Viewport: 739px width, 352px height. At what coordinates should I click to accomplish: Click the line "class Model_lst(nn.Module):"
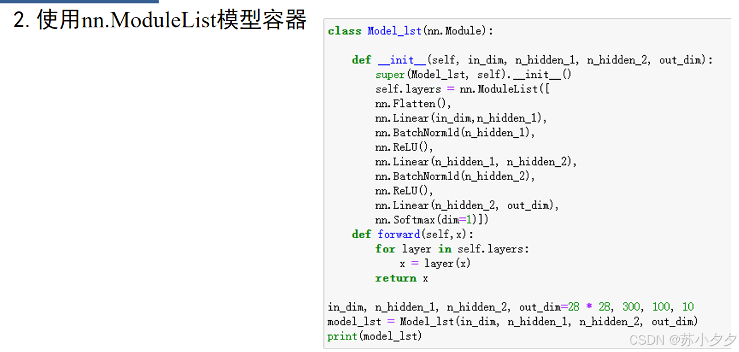(410, 31)
